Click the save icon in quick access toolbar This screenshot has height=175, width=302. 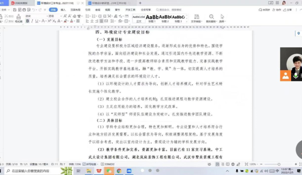pyautogui.click(x=14, y=9)
